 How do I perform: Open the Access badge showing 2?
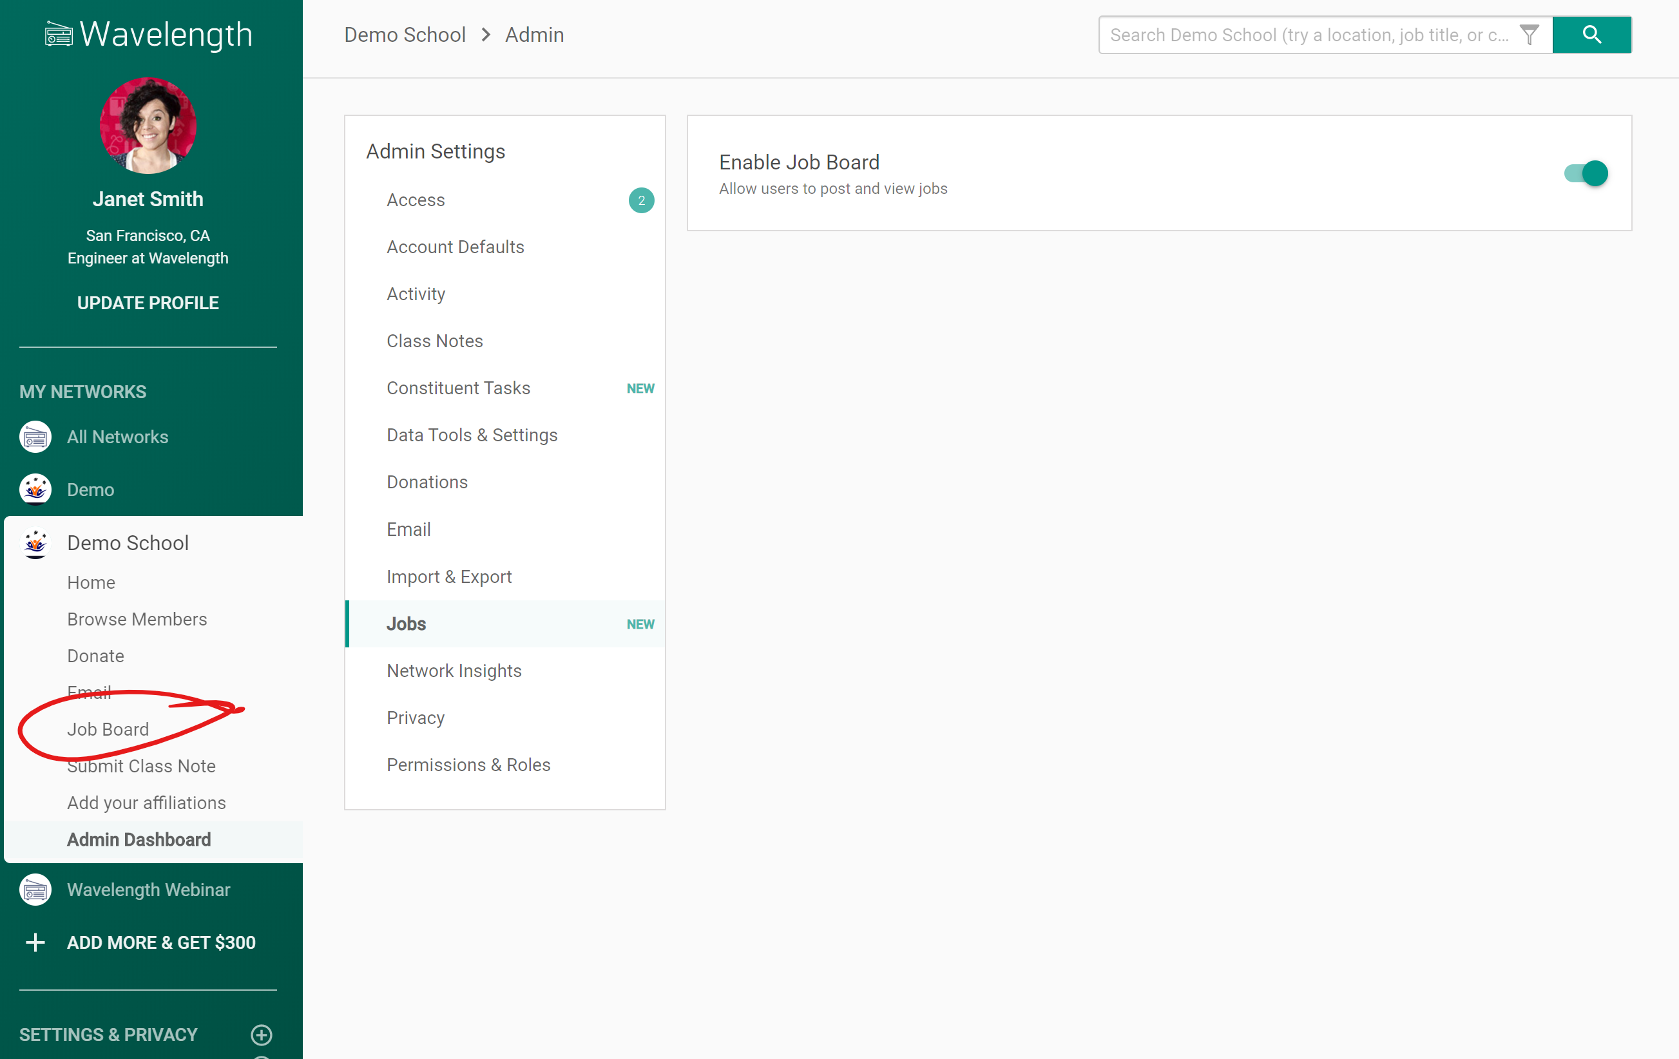pos(641,200)
